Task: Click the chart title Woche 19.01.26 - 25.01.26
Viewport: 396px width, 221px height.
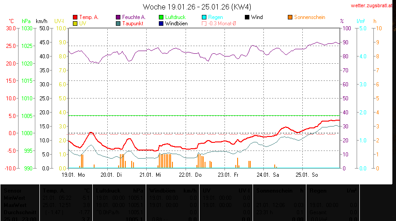Action: 197,7
